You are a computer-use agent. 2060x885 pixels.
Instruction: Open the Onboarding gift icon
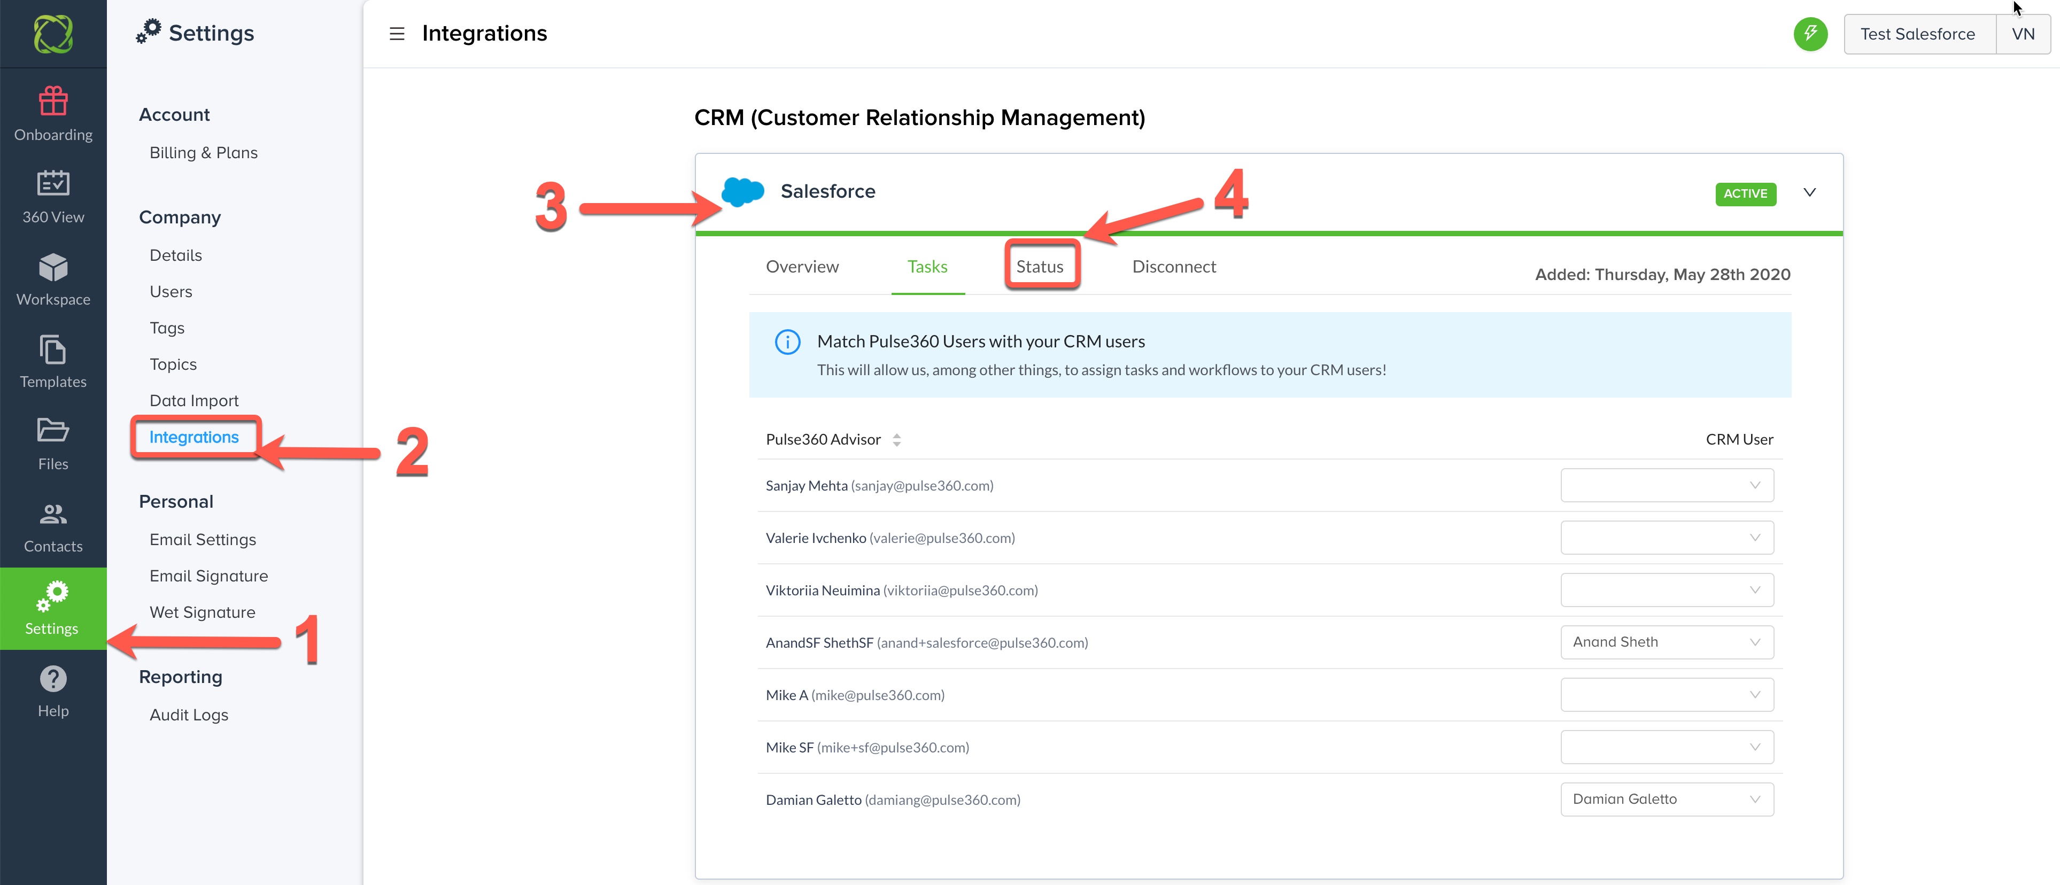[53, 102]
